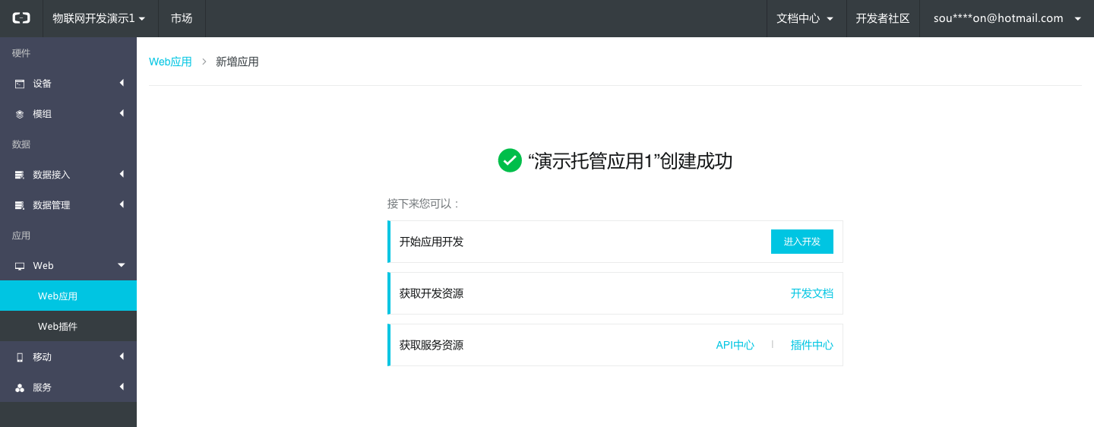Screen dimensions: 1094x427
Task: Click the 设备 device icon in sidebar
Action: point(20,84)
